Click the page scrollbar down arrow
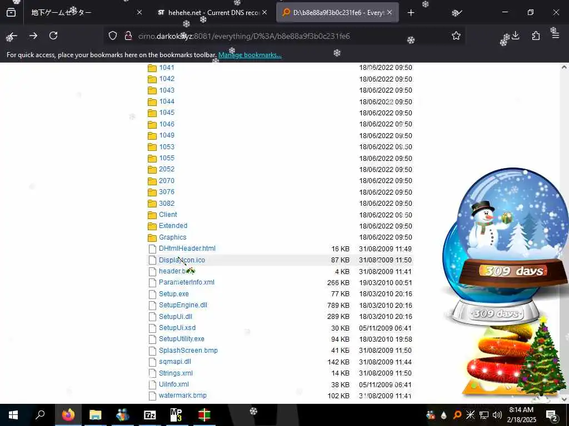 click(x=564, y=399)
